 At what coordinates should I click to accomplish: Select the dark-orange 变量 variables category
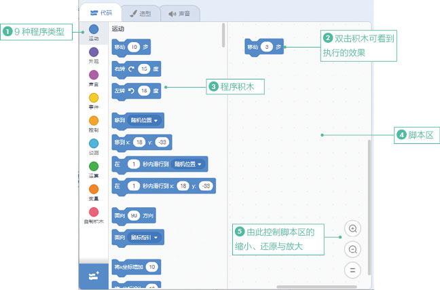94,189
